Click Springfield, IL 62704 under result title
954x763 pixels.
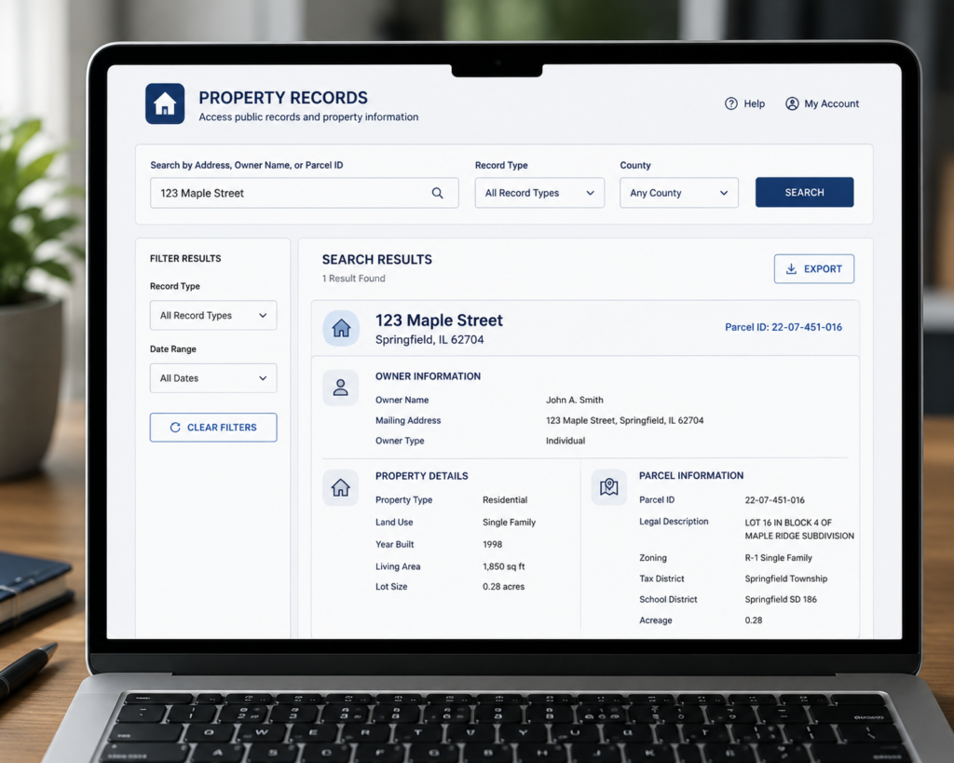(429, 339)
